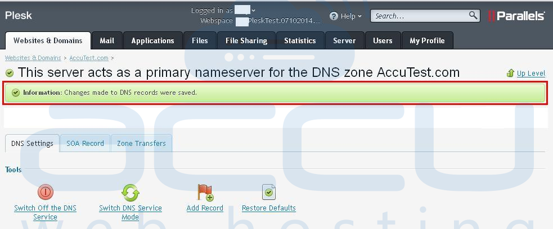This screenshot has width=553, height=229.
Task: Click the Plesk logo text
Action: (19, 16)
